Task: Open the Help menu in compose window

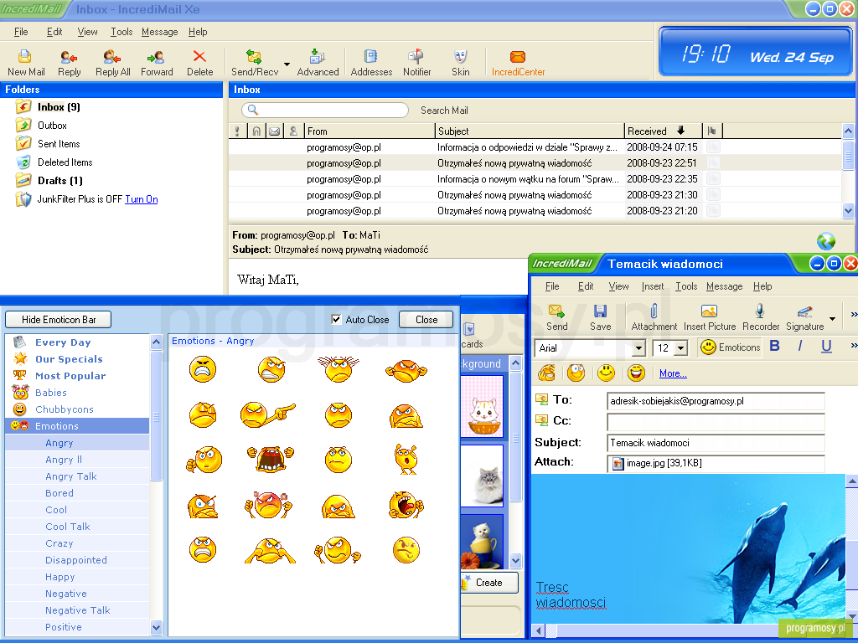Action: [x=762, y=286]
